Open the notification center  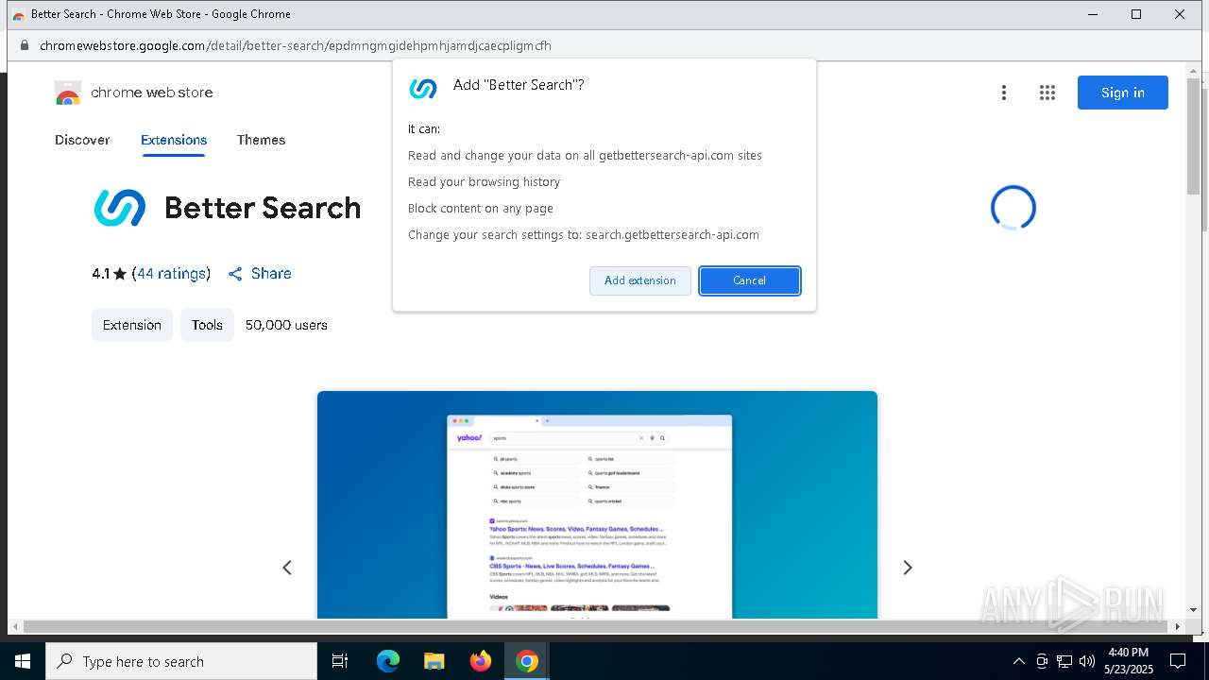pos(1178,661)
